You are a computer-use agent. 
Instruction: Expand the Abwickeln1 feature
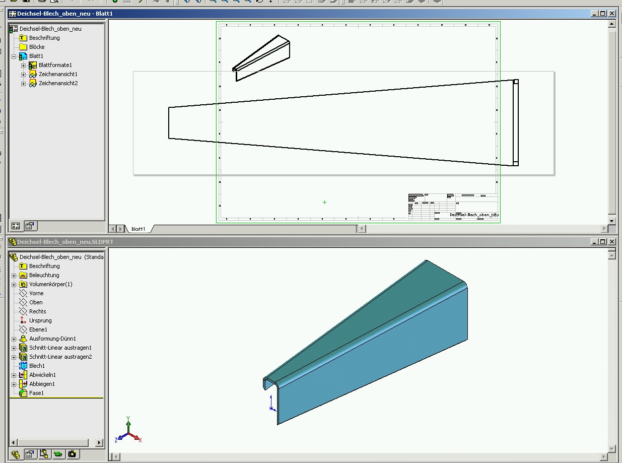click(14, 375)
